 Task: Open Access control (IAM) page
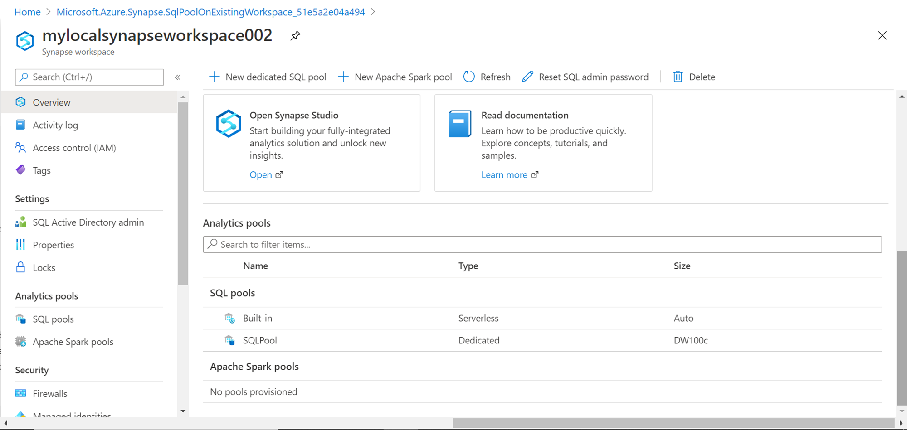tap(74, 148)
